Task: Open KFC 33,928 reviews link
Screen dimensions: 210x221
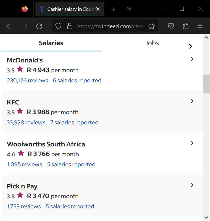Action: click(26, 122)
